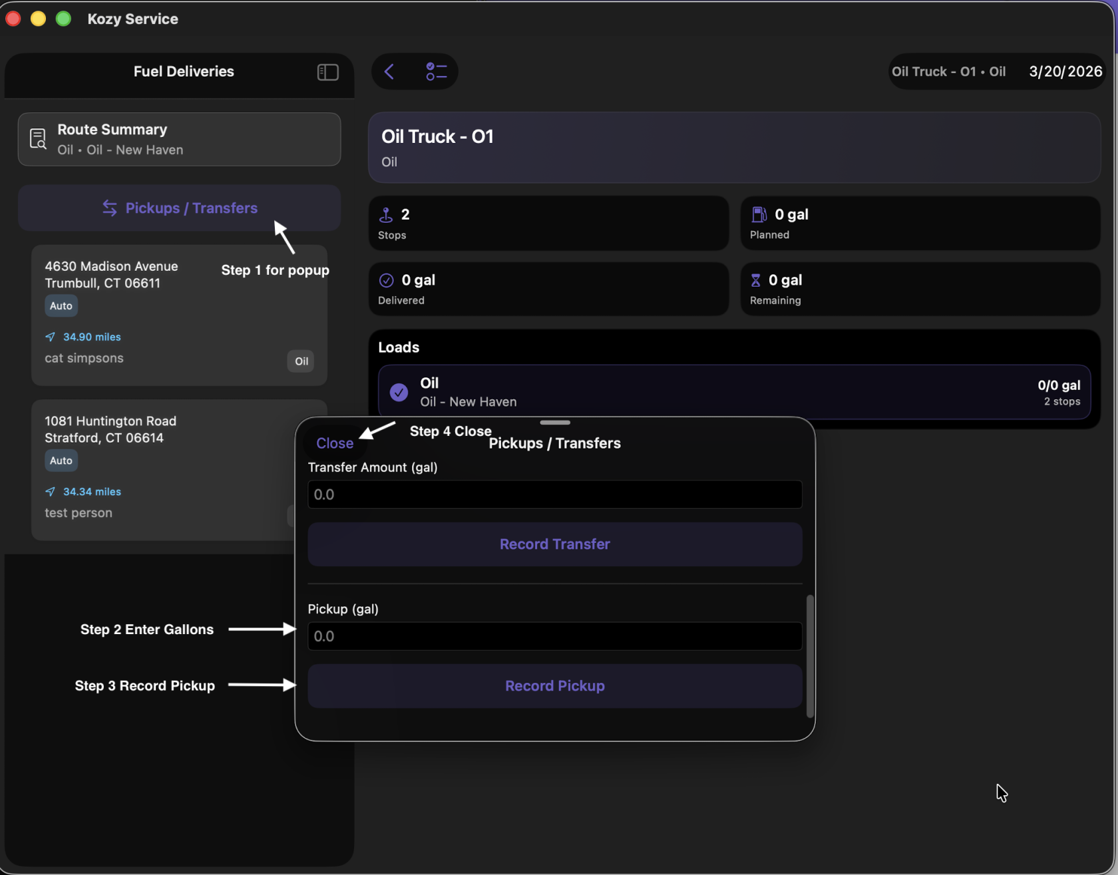Go back using the chevron arrow
Viewport: 1118px width, 875px height.
pos(390,72)
